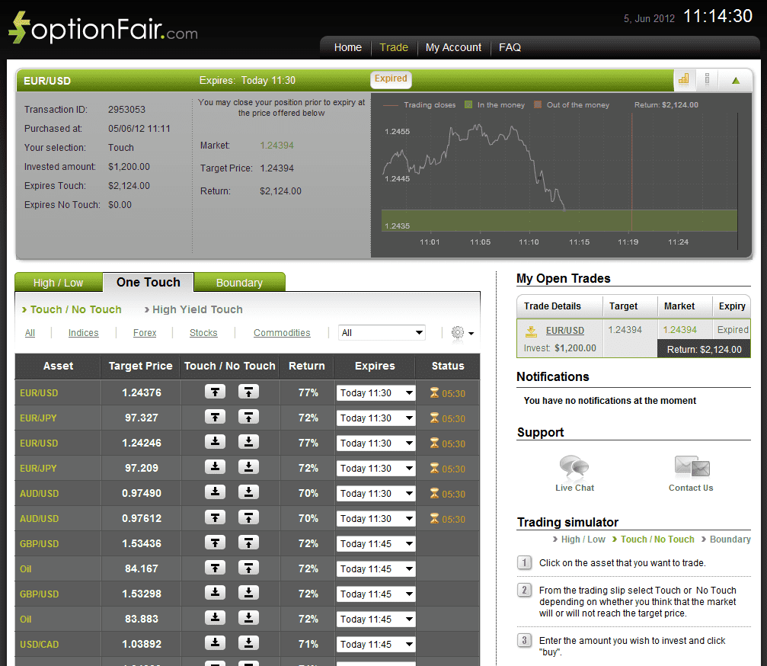Screen dimensions: 767x666
Task: Toggle the No Touch selection for AUD/USD 0.97612
Action: (x=248, y=518)
